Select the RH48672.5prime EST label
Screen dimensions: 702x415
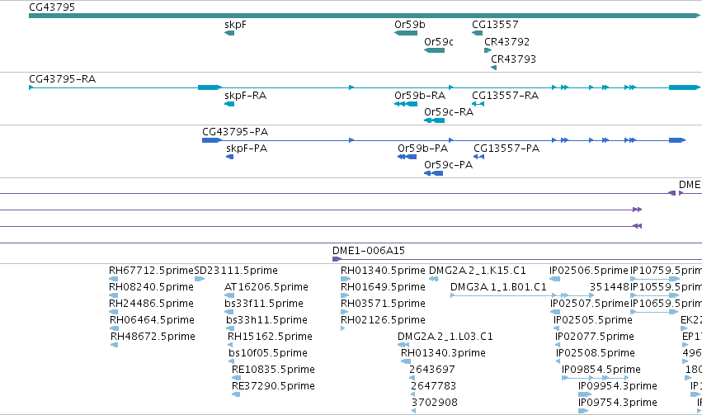(153, 337)
